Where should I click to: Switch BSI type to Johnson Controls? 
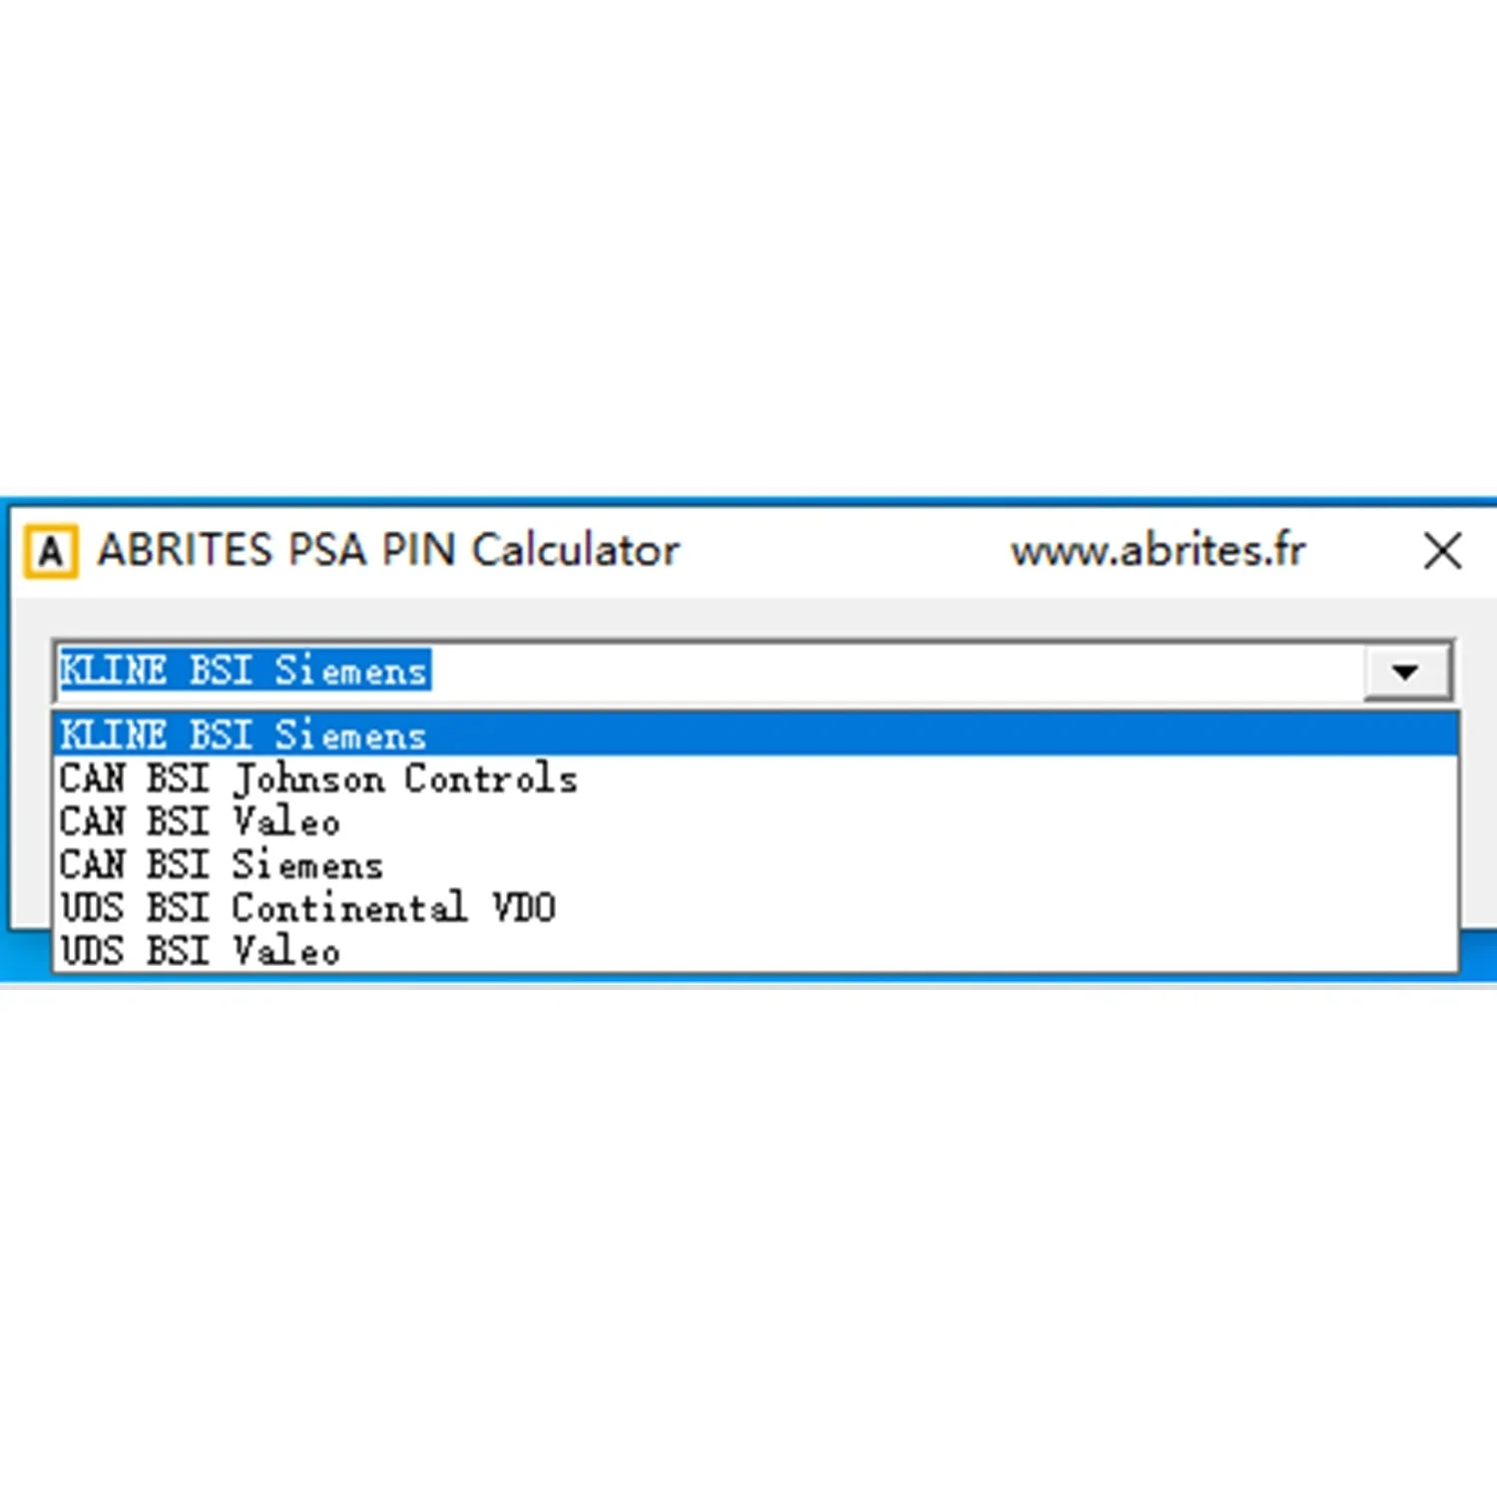coord(755,778)
